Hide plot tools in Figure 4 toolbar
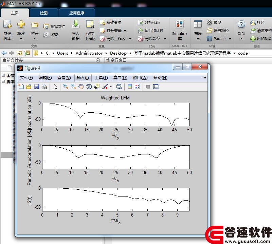The image size is (272, 244). 148,87
